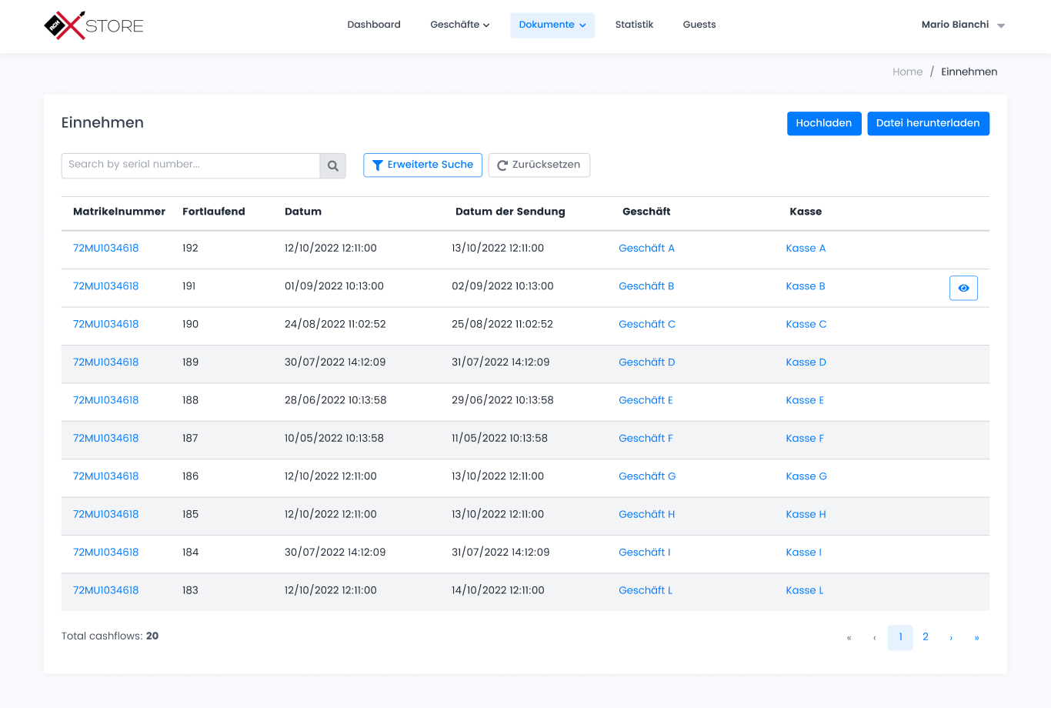
Task: Open the Geschäft L link
Action: (x=646, y=590)
